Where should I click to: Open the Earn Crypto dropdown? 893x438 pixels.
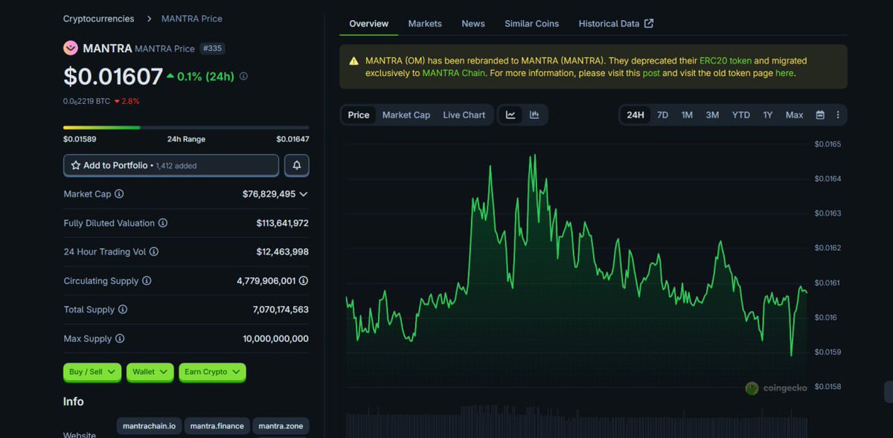pos(212,372)
